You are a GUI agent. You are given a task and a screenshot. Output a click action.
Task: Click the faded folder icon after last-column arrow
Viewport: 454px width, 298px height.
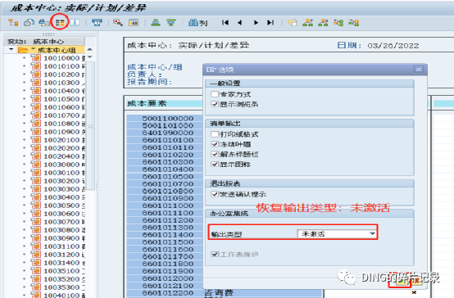tap(293, 23)
